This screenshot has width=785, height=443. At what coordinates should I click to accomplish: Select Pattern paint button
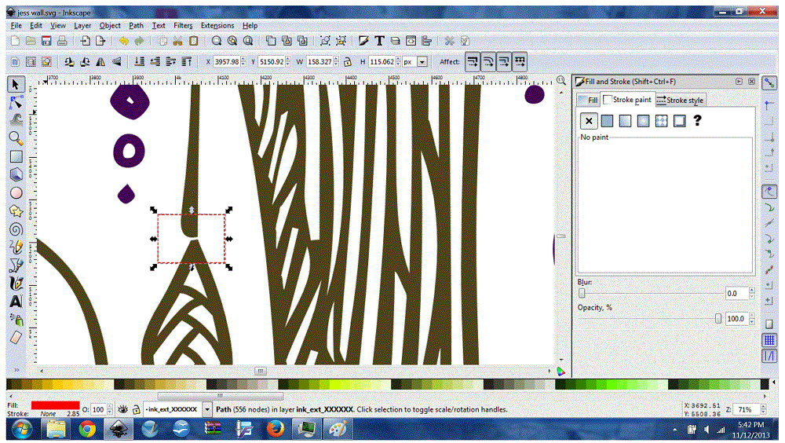(661, 121)
